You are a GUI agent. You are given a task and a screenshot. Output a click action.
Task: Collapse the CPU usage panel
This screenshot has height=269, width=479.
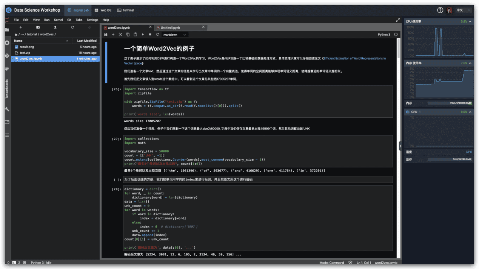470,22
